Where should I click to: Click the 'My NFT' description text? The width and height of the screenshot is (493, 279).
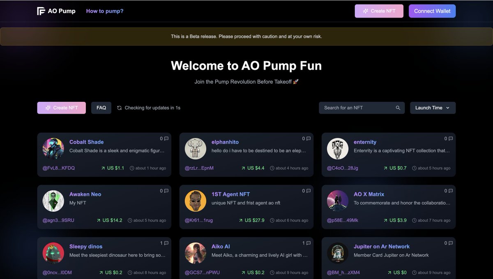click(x=78, y=203)
